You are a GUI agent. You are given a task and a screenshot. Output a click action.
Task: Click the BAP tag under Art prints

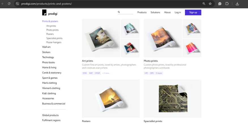(91, 73)
